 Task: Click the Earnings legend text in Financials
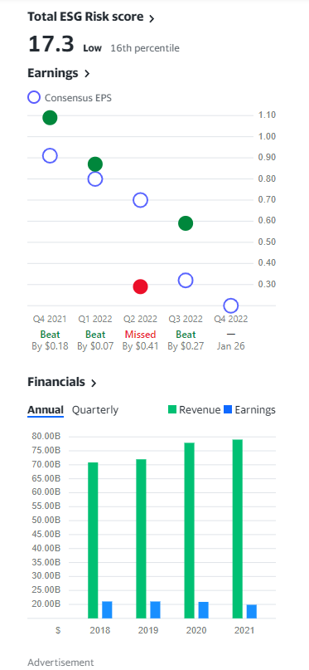255,410
